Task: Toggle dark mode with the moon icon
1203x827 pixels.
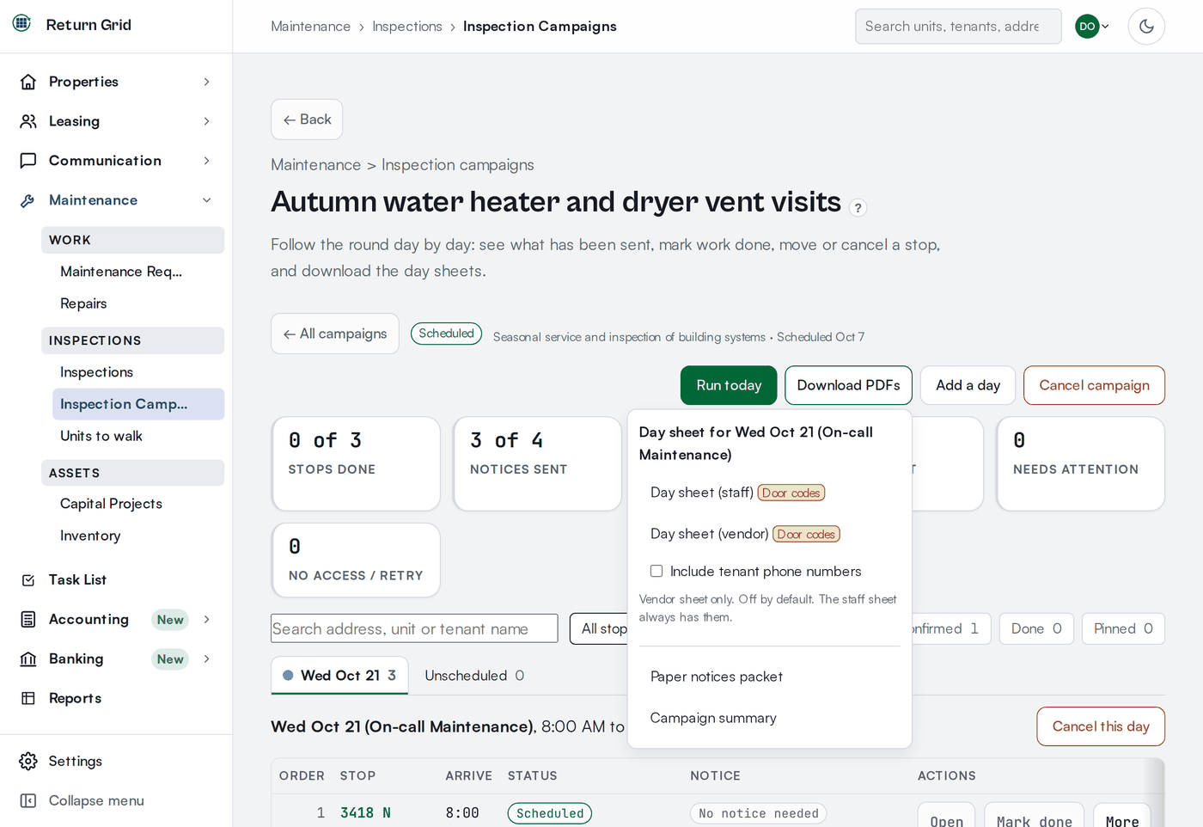Action: point(1146,27)
